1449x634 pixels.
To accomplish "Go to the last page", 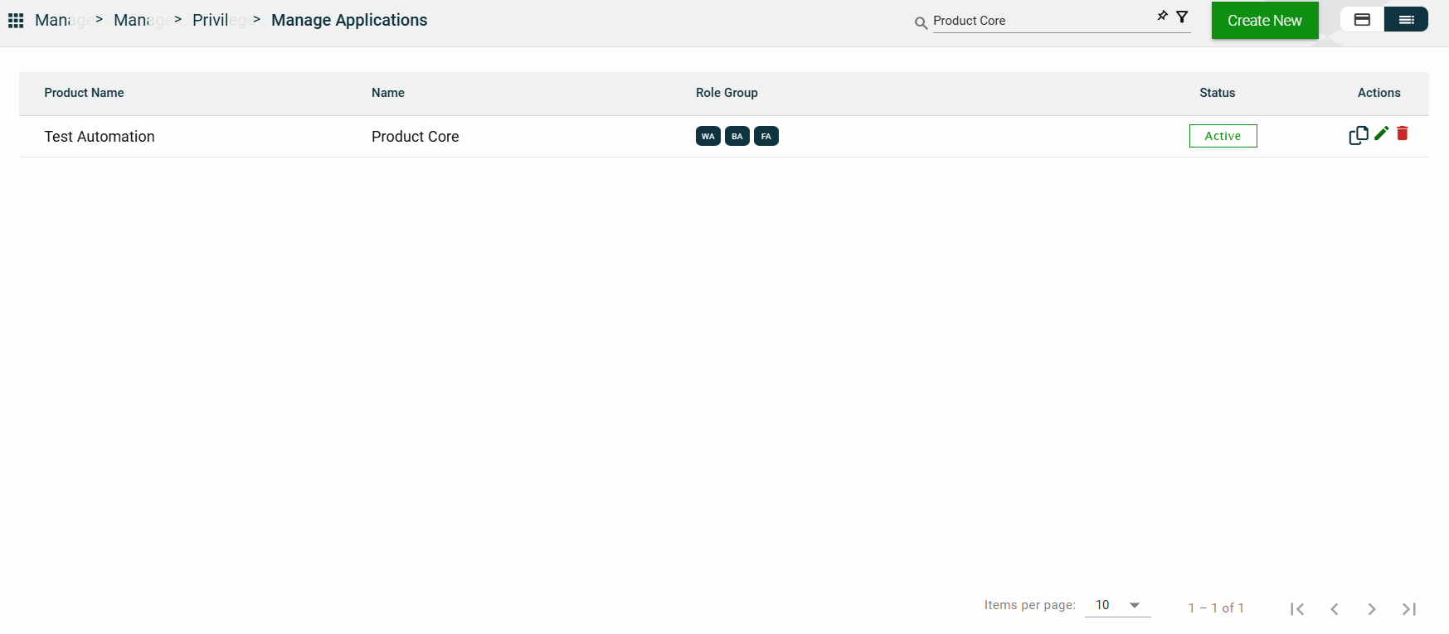I will [x=1409, y=609].
